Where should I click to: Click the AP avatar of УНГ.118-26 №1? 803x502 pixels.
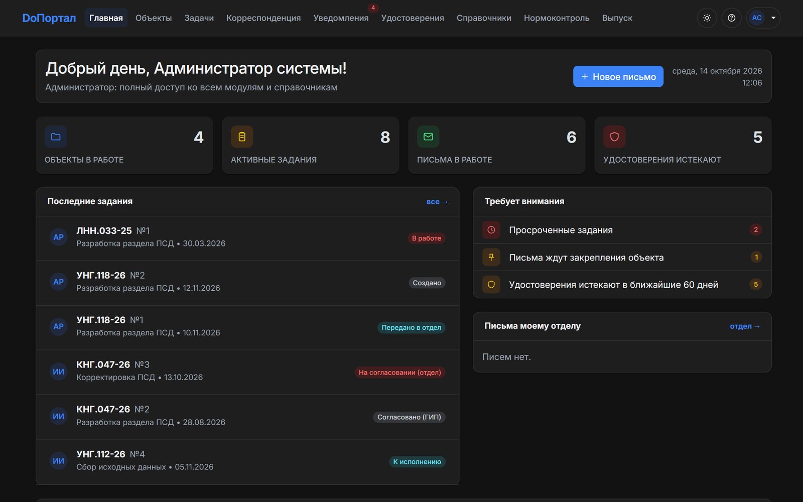click(x=58, y=327)
